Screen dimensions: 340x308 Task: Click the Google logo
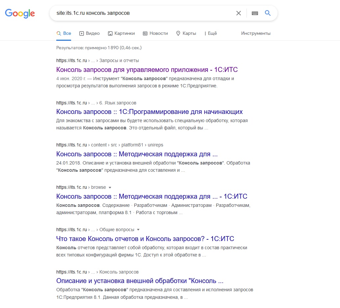[20, 13]
